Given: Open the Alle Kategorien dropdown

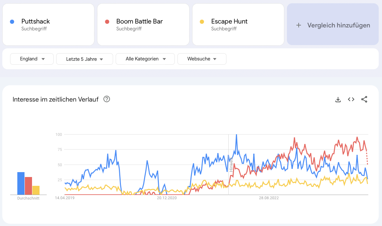Looking at the screenshot, I should pos(145,59).
